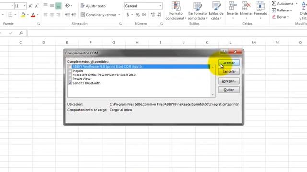
Task: Click the text orientation icon
Action: pyautogui.click(x=68, y=6)
